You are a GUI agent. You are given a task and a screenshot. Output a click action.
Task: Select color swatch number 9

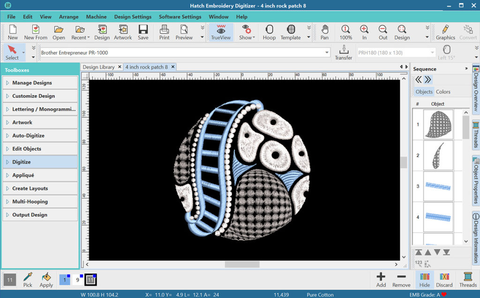[78, 280]
